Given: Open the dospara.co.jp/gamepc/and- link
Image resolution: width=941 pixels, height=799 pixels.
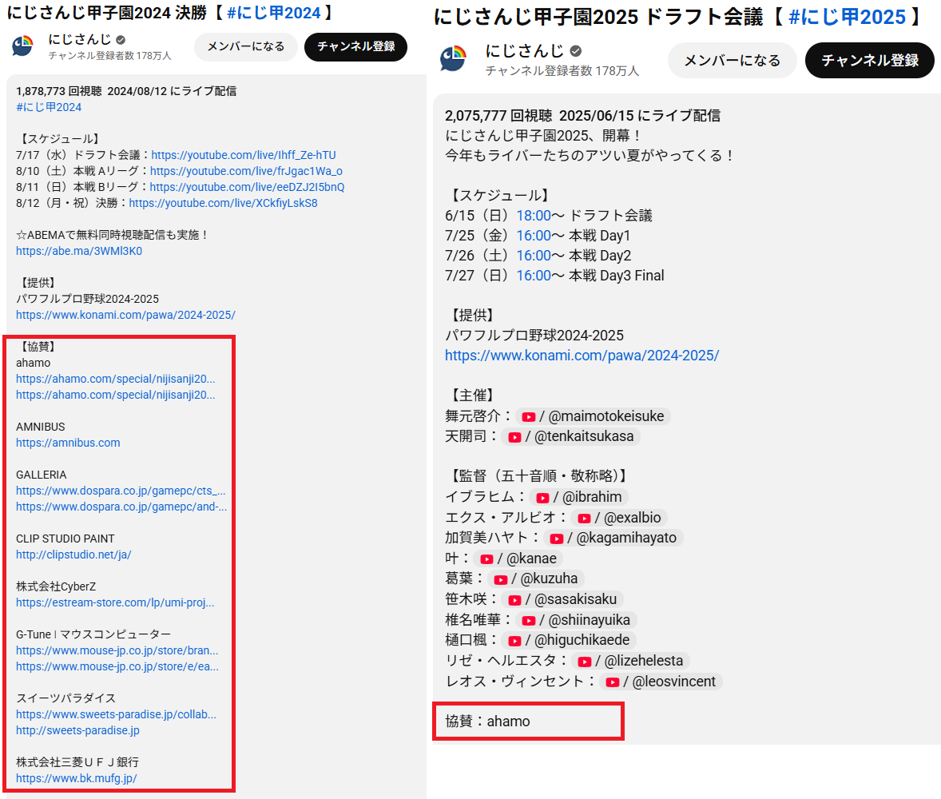Looking at the screenshot, I should (x=122, y=507).
